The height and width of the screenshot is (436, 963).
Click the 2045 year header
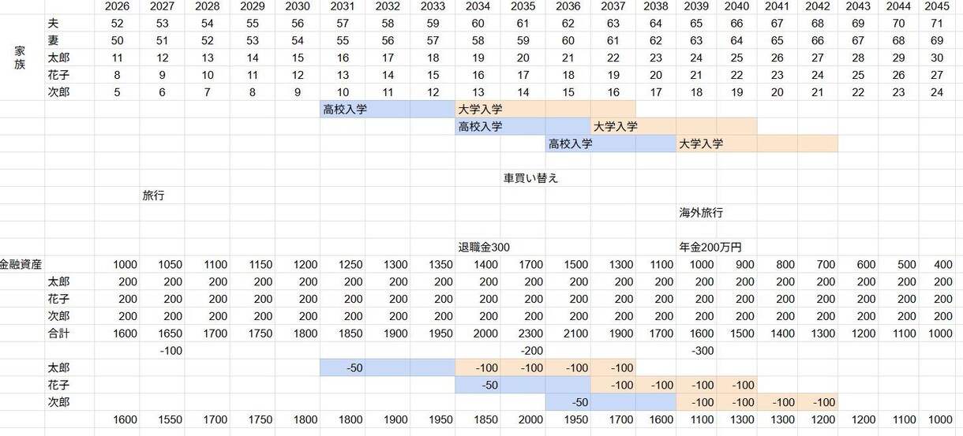pos(937,6)
